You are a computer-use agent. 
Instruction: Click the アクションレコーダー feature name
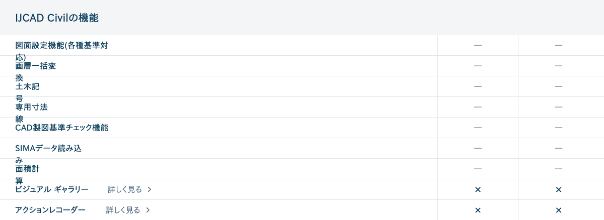tap(50, 210)
